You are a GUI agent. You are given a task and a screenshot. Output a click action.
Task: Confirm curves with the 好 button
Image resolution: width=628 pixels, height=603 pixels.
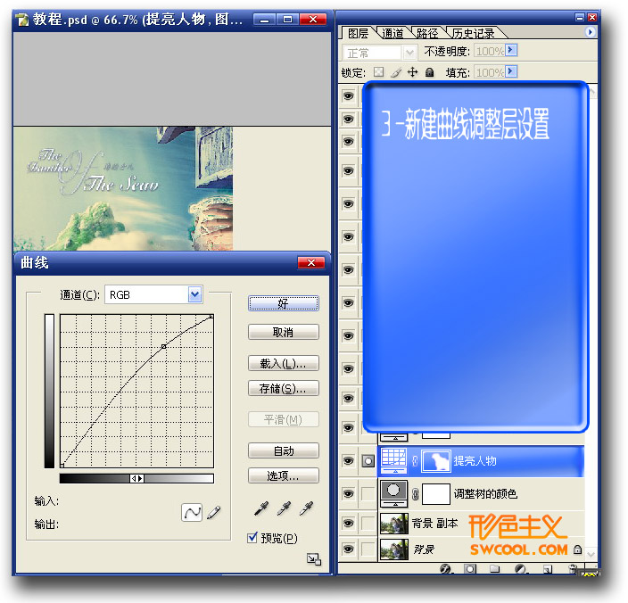coord(284,303)
